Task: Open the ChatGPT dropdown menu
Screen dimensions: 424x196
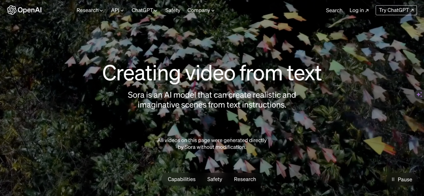Action: (145, 10)
